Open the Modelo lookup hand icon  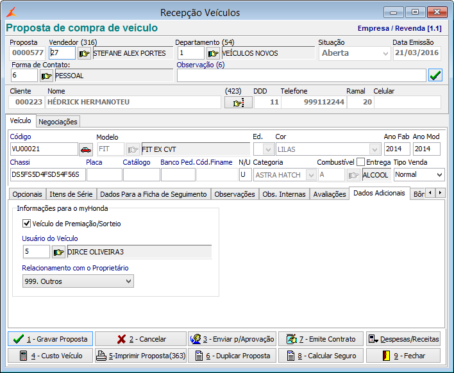133,149
